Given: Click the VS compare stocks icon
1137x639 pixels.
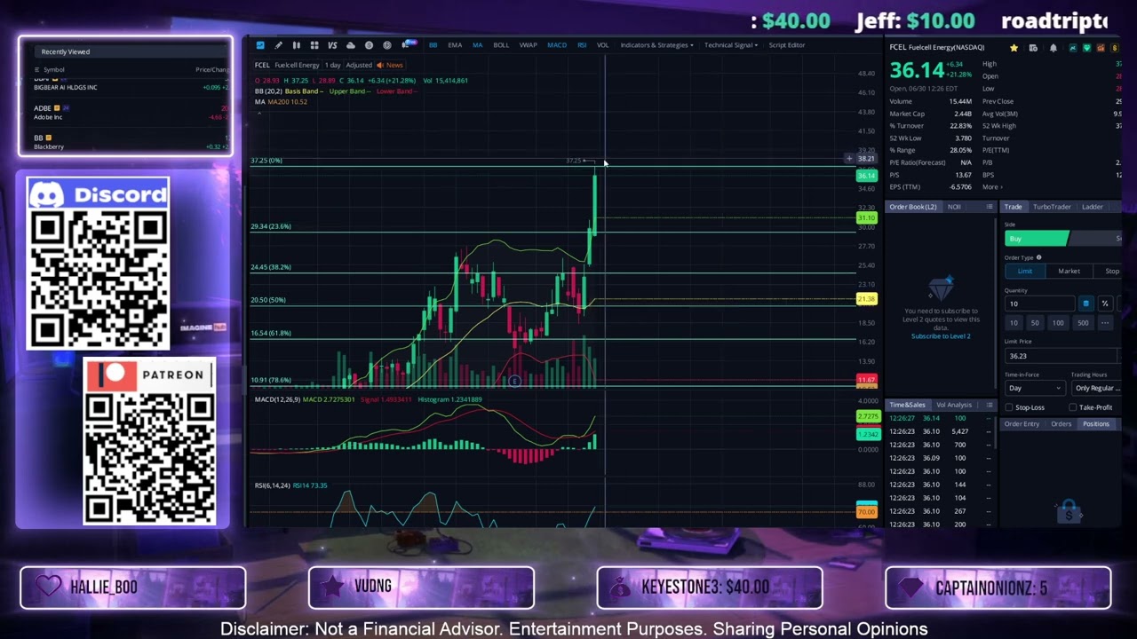Looking at the screenshot, I should point(332,45).
